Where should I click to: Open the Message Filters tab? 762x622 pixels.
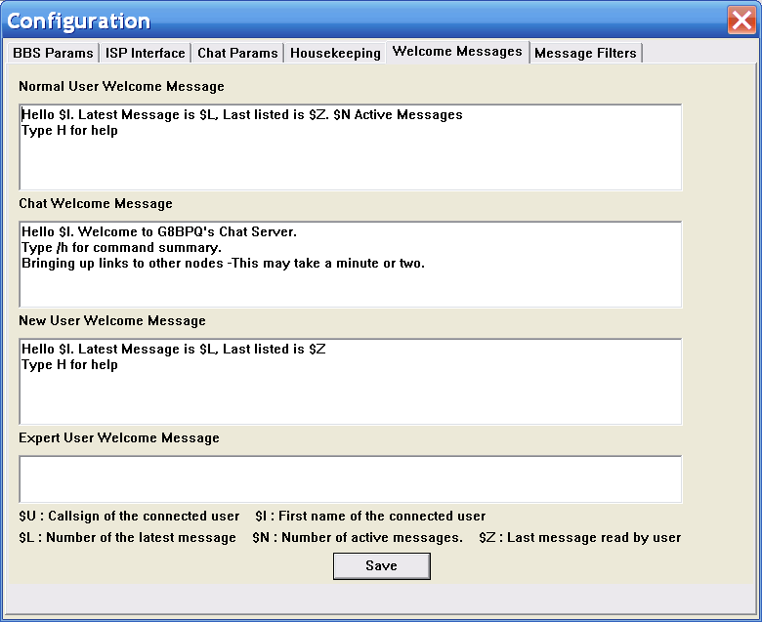585,53
